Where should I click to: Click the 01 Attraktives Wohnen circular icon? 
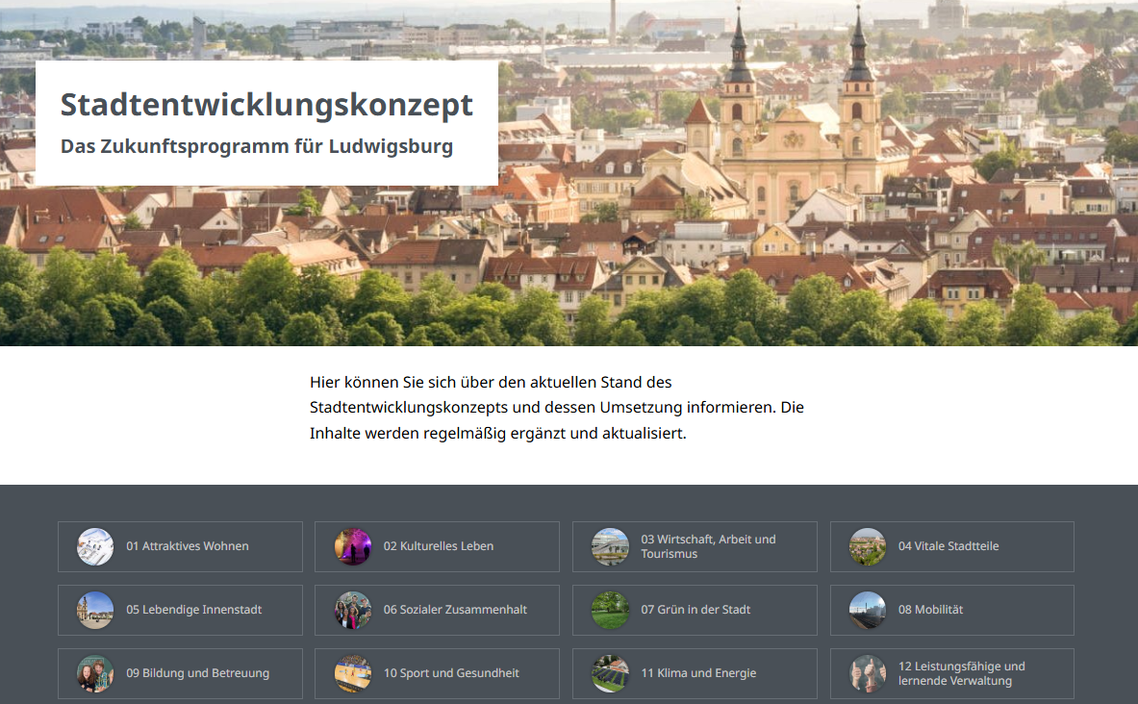(x=95, y=545)
